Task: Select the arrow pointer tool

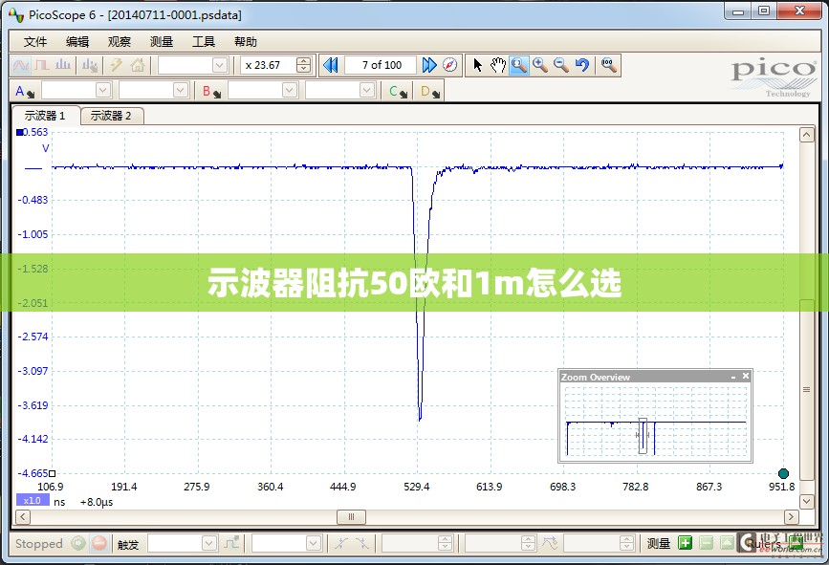Action: click(x=477, y=65)
